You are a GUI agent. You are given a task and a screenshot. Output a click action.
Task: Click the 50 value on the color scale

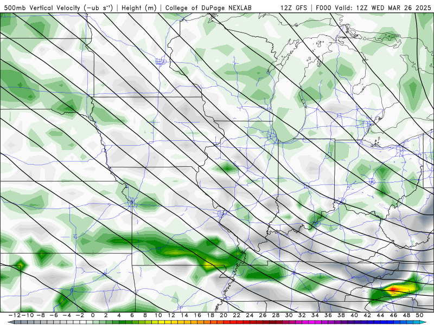(419, 315)
